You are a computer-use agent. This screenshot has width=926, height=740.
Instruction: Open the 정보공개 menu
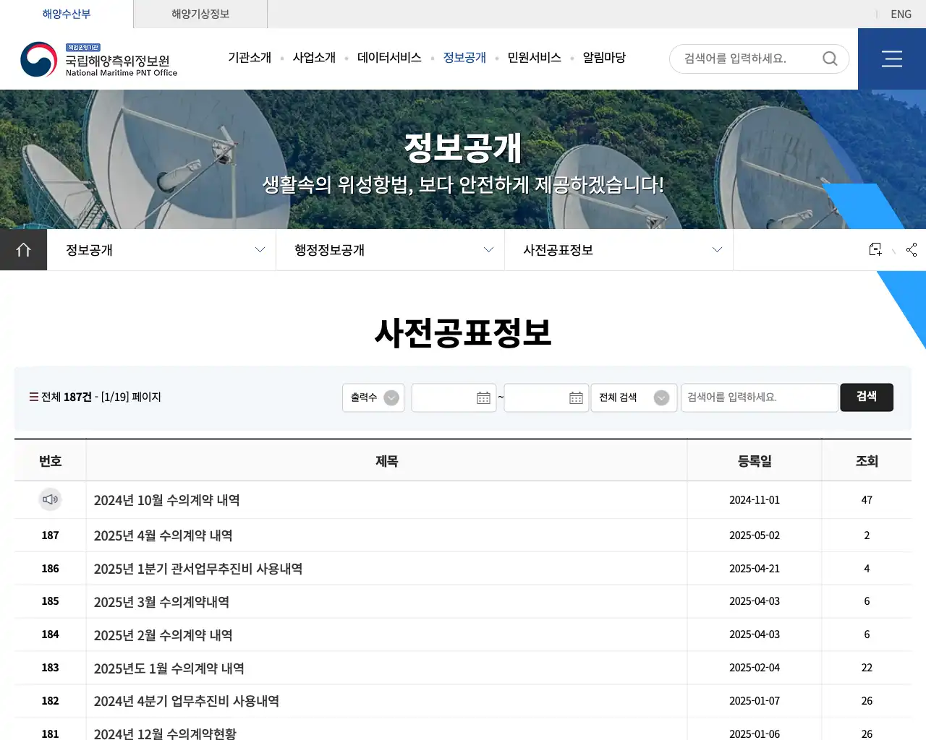tap(464, 57)
